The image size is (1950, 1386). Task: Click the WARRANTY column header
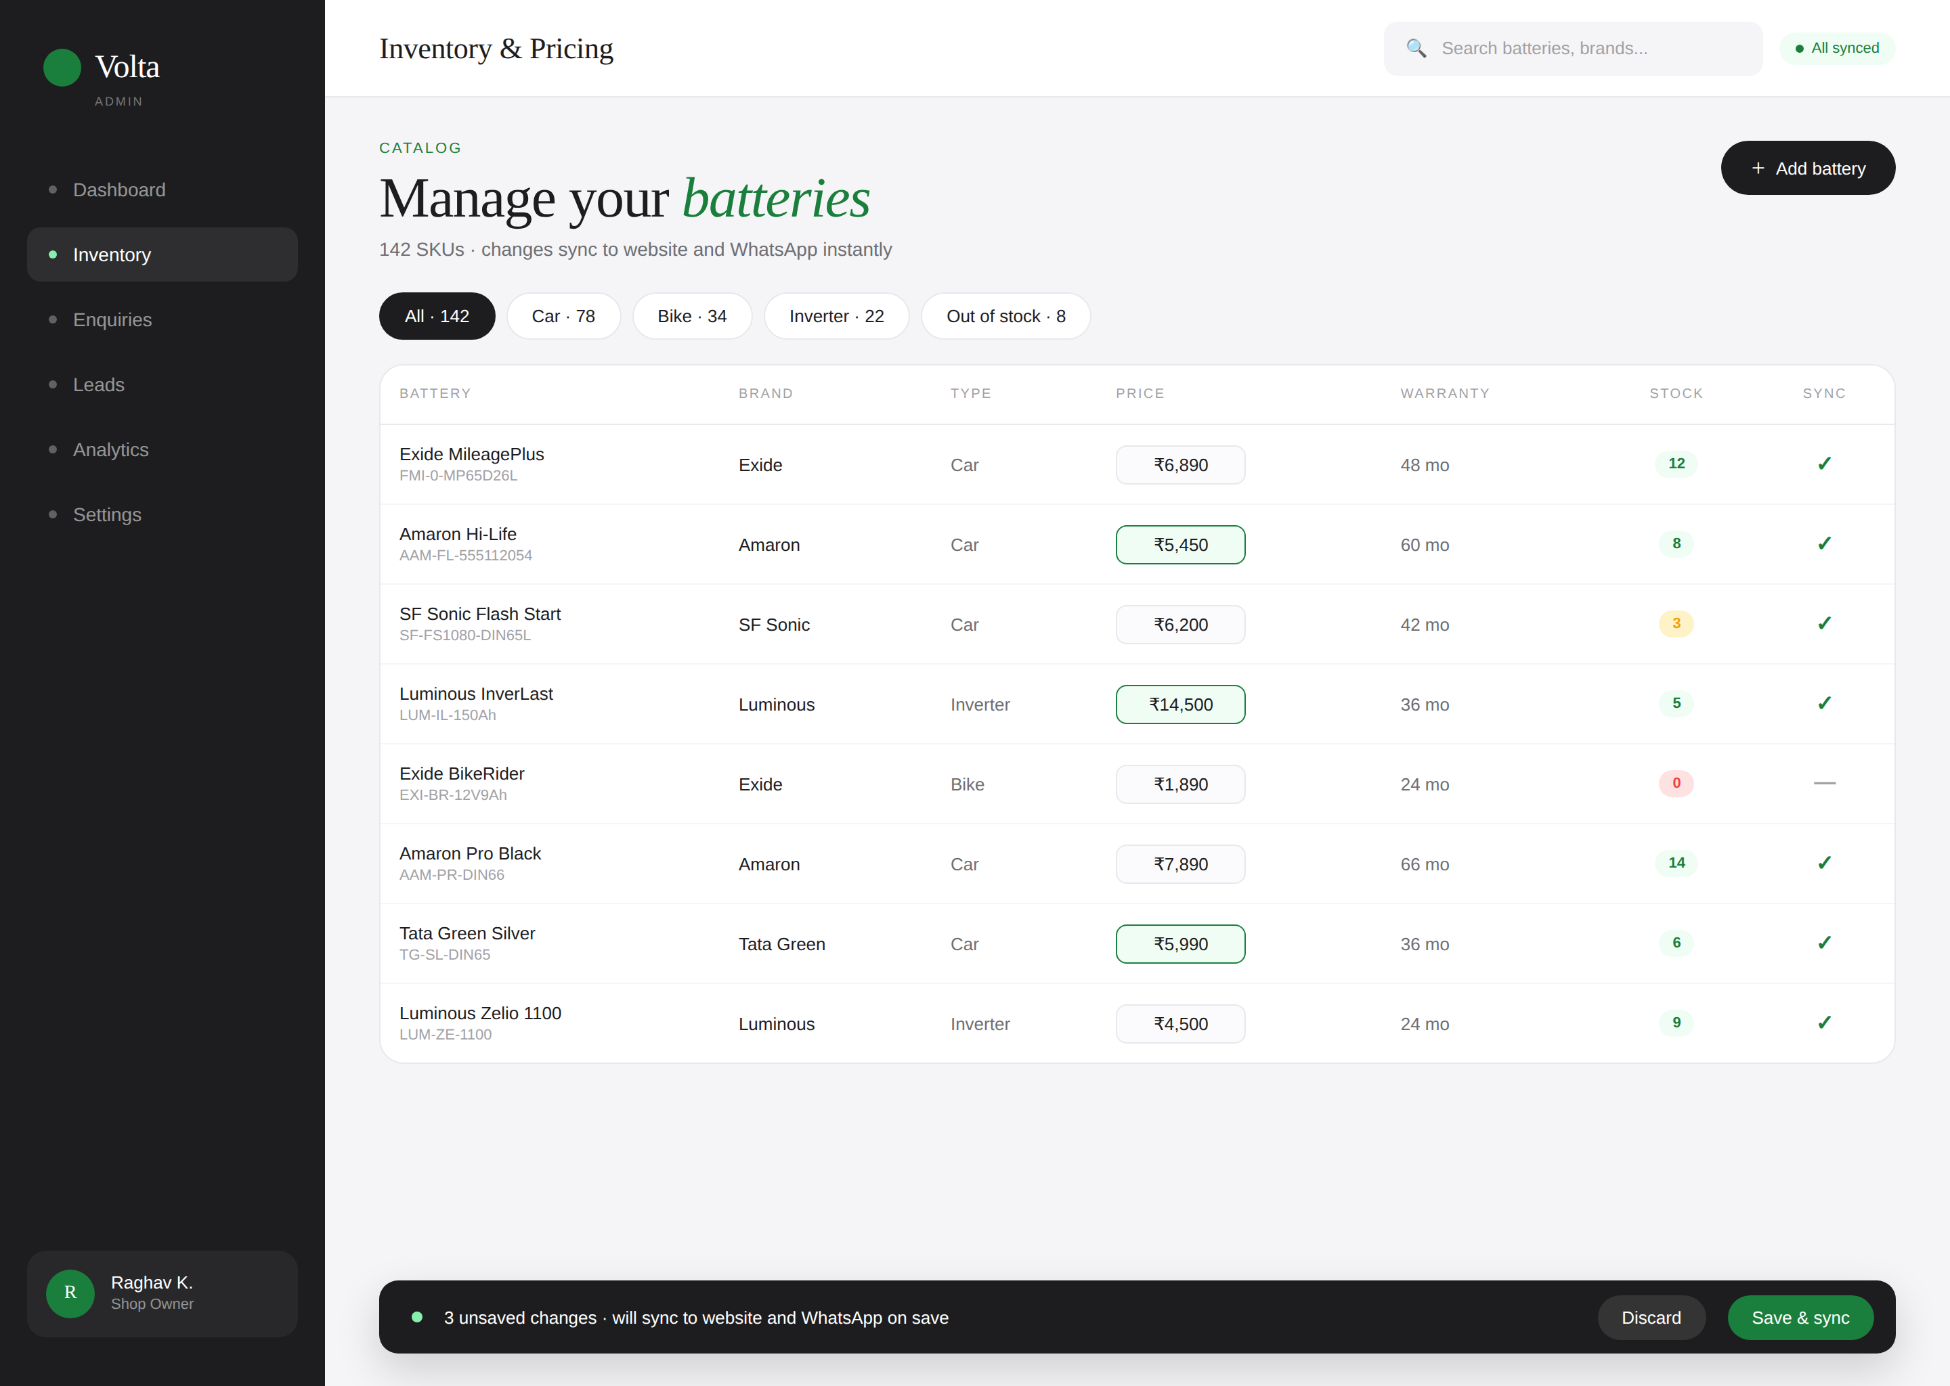coord(1445,393)
